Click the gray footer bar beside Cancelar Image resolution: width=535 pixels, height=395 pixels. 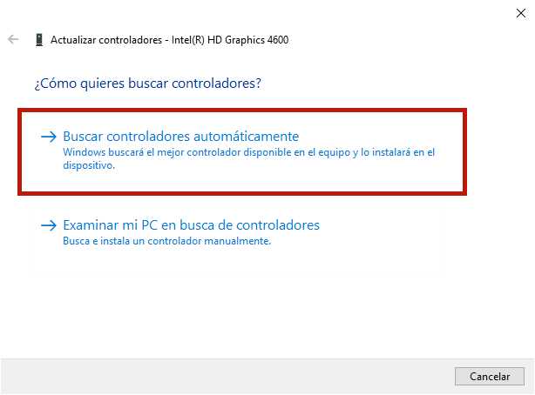225,376
